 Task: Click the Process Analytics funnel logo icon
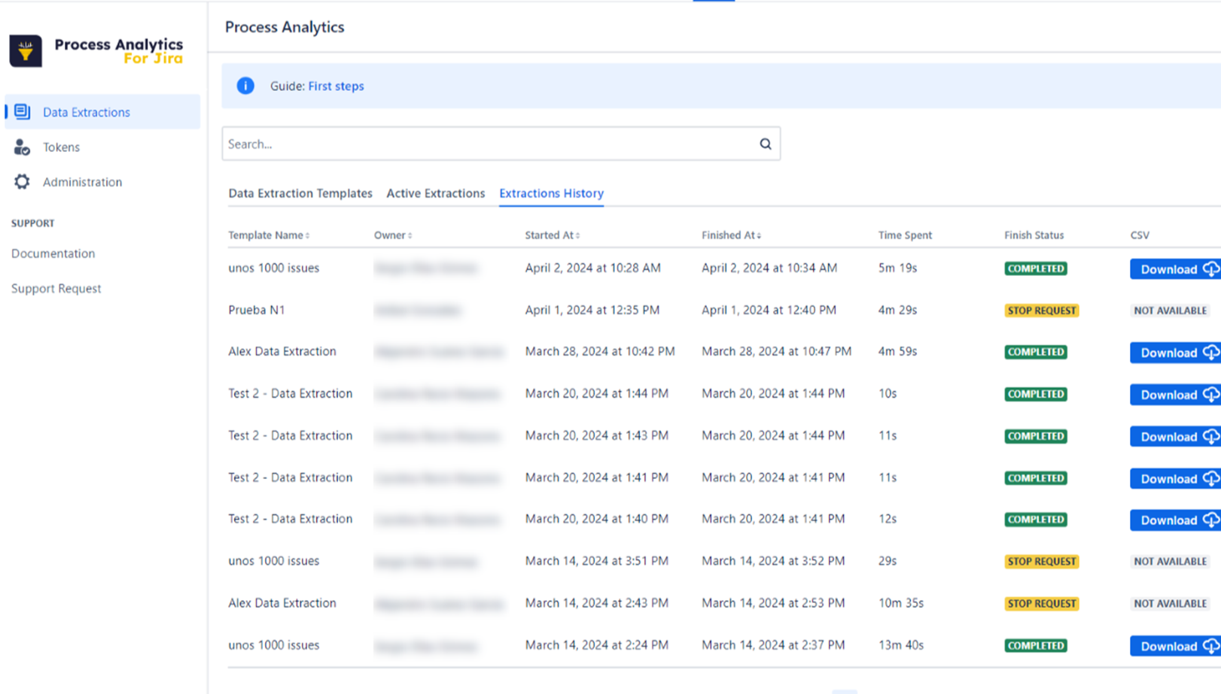[x=26, y=51]
